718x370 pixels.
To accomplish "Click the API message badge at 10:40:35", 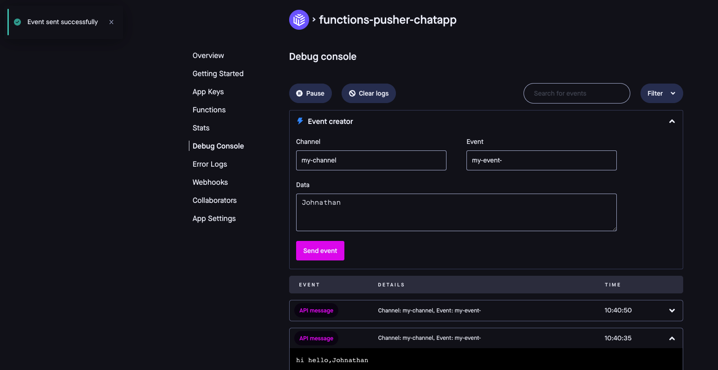I will click(316, 338).
